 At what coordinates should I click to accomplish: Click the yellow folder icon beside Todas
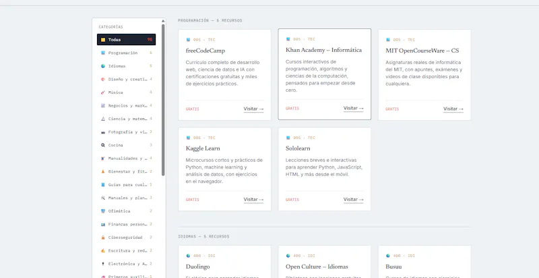point(103,40)
